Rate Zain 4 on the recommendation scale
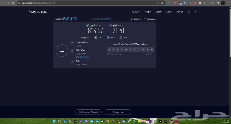 click(x=126, y=49)
